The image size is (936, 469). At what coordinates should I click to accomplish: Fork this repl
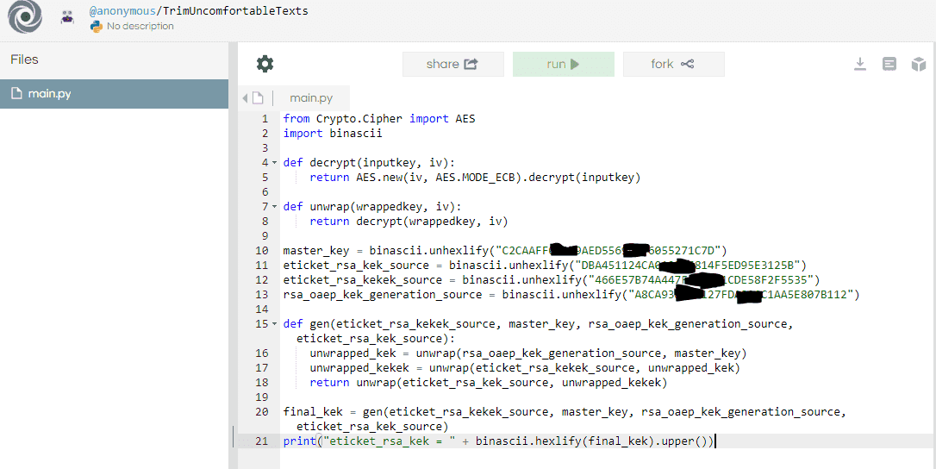pos(673,64)
